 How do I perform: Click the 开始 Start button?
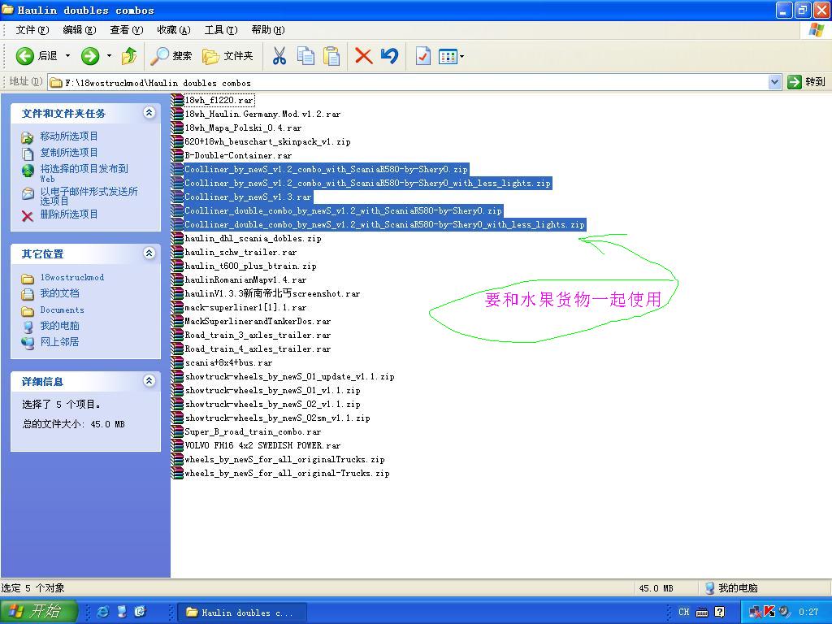(x=38, y=612)
